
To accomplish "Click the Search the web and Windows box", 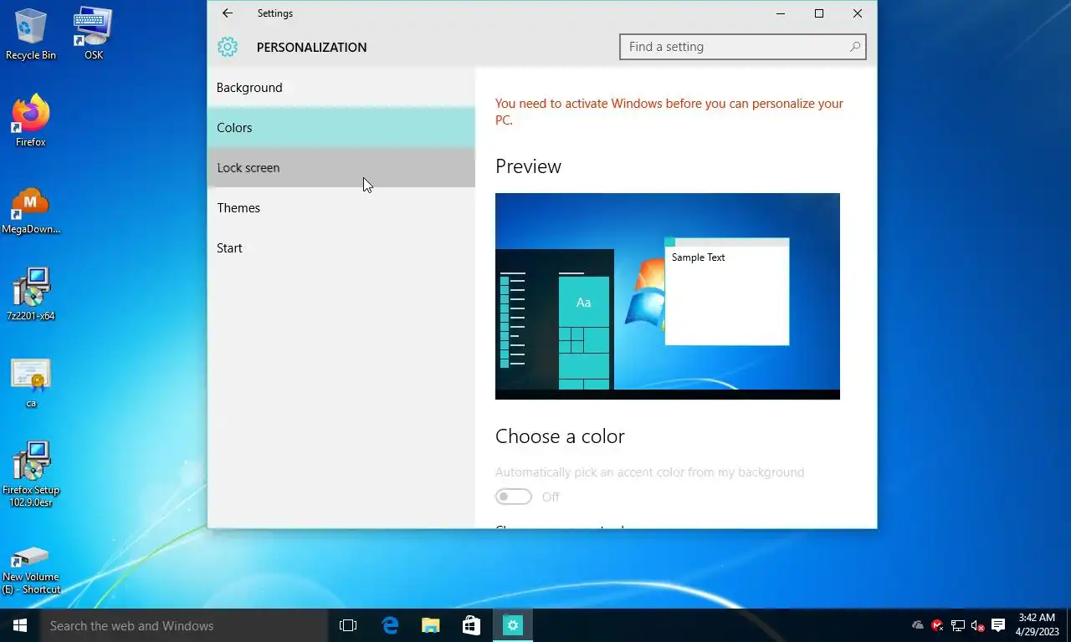I will 184,625.
